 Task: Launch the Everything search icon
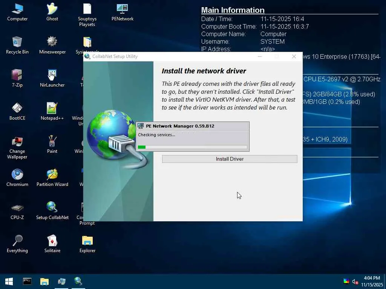[x=17, y=244]
